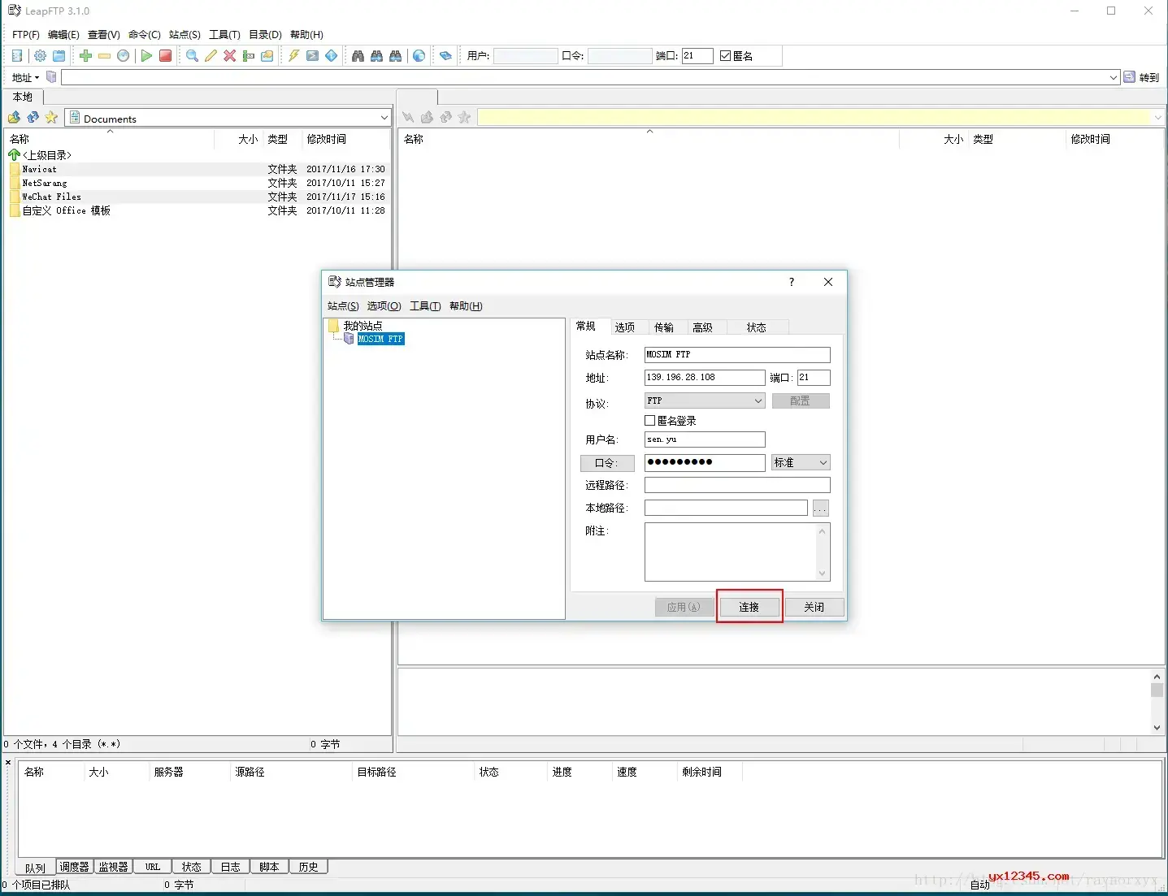Click the local pane favorites star

pos(51,118)
